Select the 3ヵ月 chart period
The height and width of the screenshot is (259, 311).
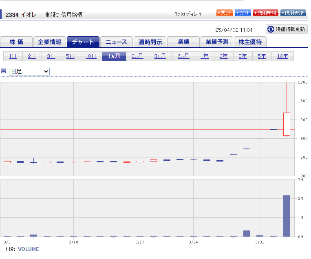pos(160,56)
